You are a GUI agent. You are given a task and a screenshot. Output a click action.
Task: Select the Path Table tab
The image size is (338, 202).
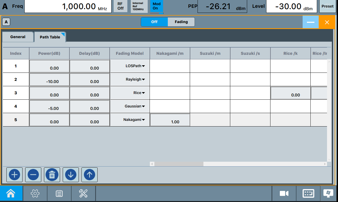pos(50,37)
